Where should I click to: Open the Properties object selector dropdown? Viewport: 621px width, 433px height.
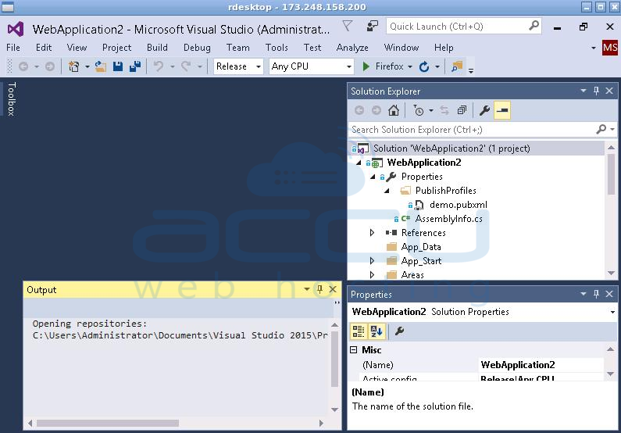(612, 312)
